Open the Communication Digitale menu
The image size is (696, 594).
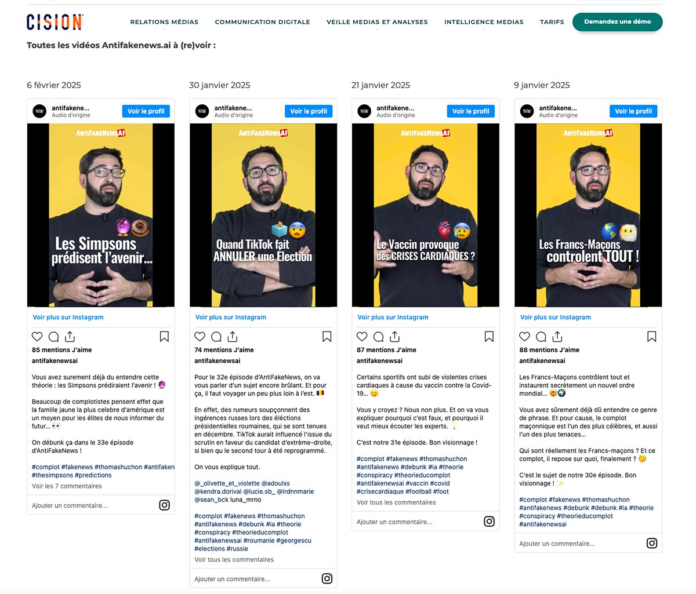[x=262, y=22]
